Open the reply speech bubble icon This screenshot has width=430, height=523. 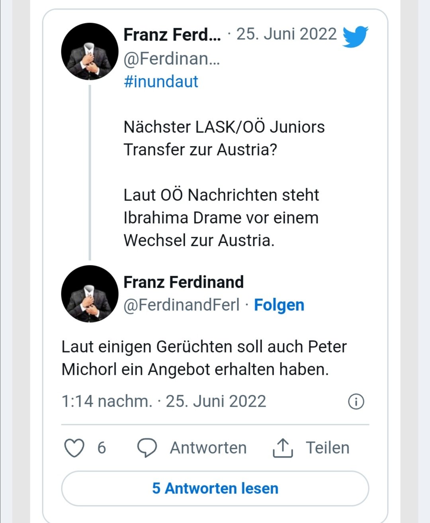click(x=147, y=448)
